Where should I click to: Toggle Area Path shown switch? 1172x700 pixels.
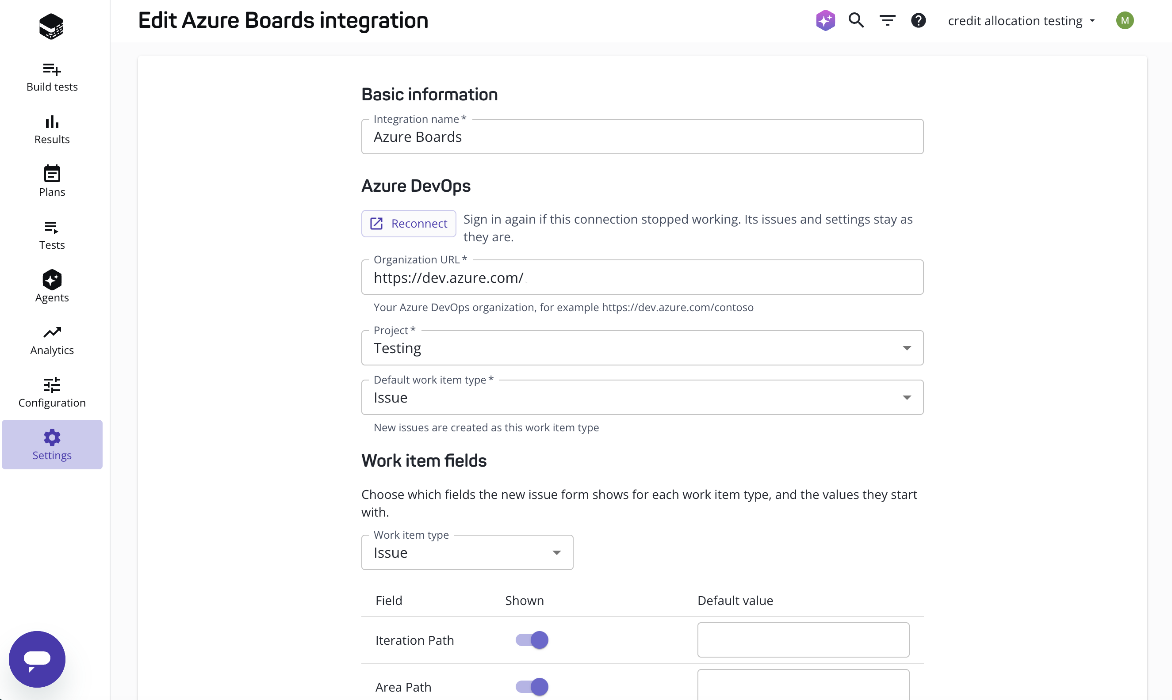click(532, 686)
